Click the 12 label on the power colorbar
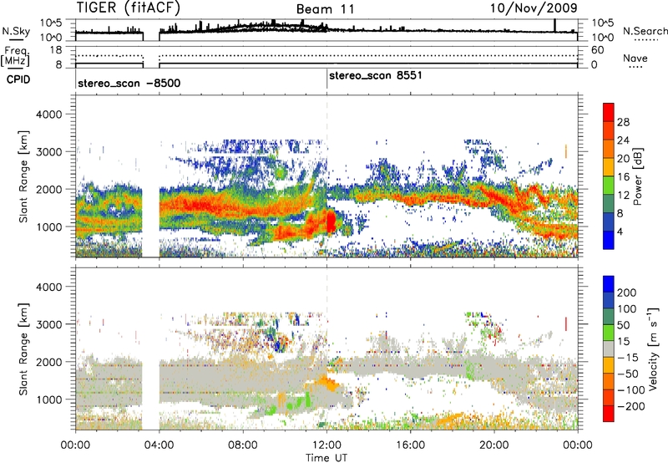The width and height of the screenshot is (668, 463). coord(623,196)
